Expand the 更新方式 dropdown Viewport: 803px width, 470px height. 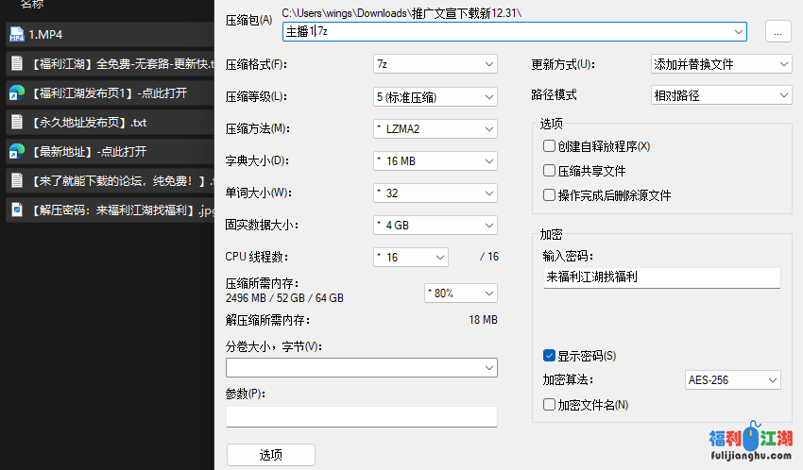(721, 64)
